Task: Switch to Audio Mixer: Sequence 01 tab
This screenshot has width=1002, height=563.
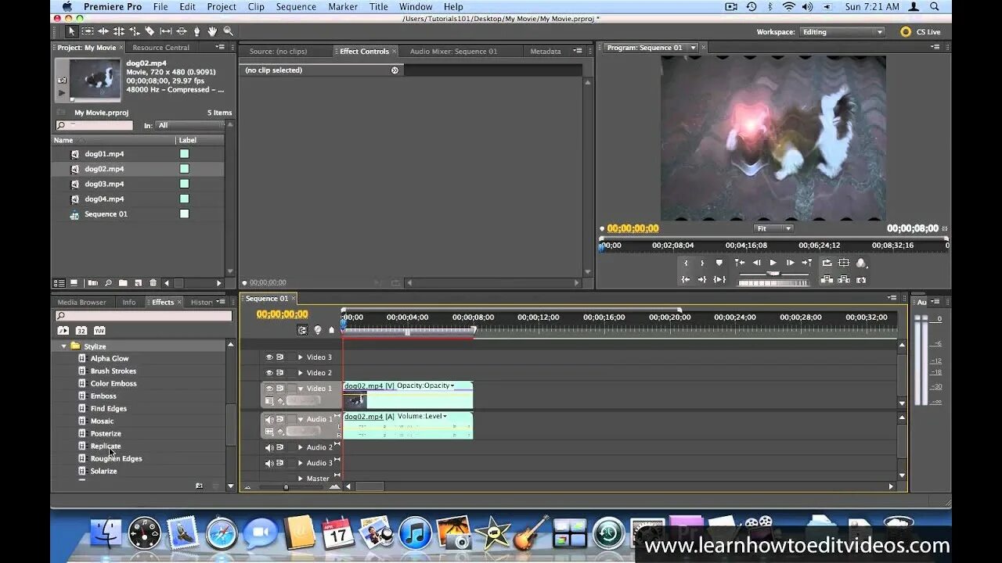Action: (453, 52)
